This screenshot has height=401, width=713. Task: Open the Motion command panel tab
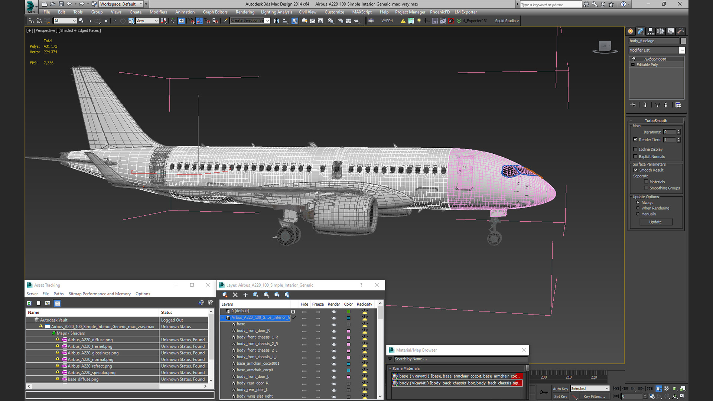[x=661, y=31]
